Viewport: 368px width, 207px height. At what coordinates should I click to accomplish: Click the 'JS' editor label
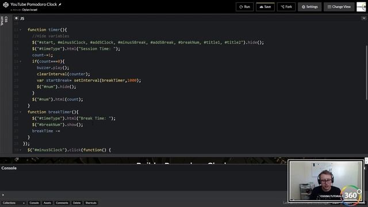point(22,18)
